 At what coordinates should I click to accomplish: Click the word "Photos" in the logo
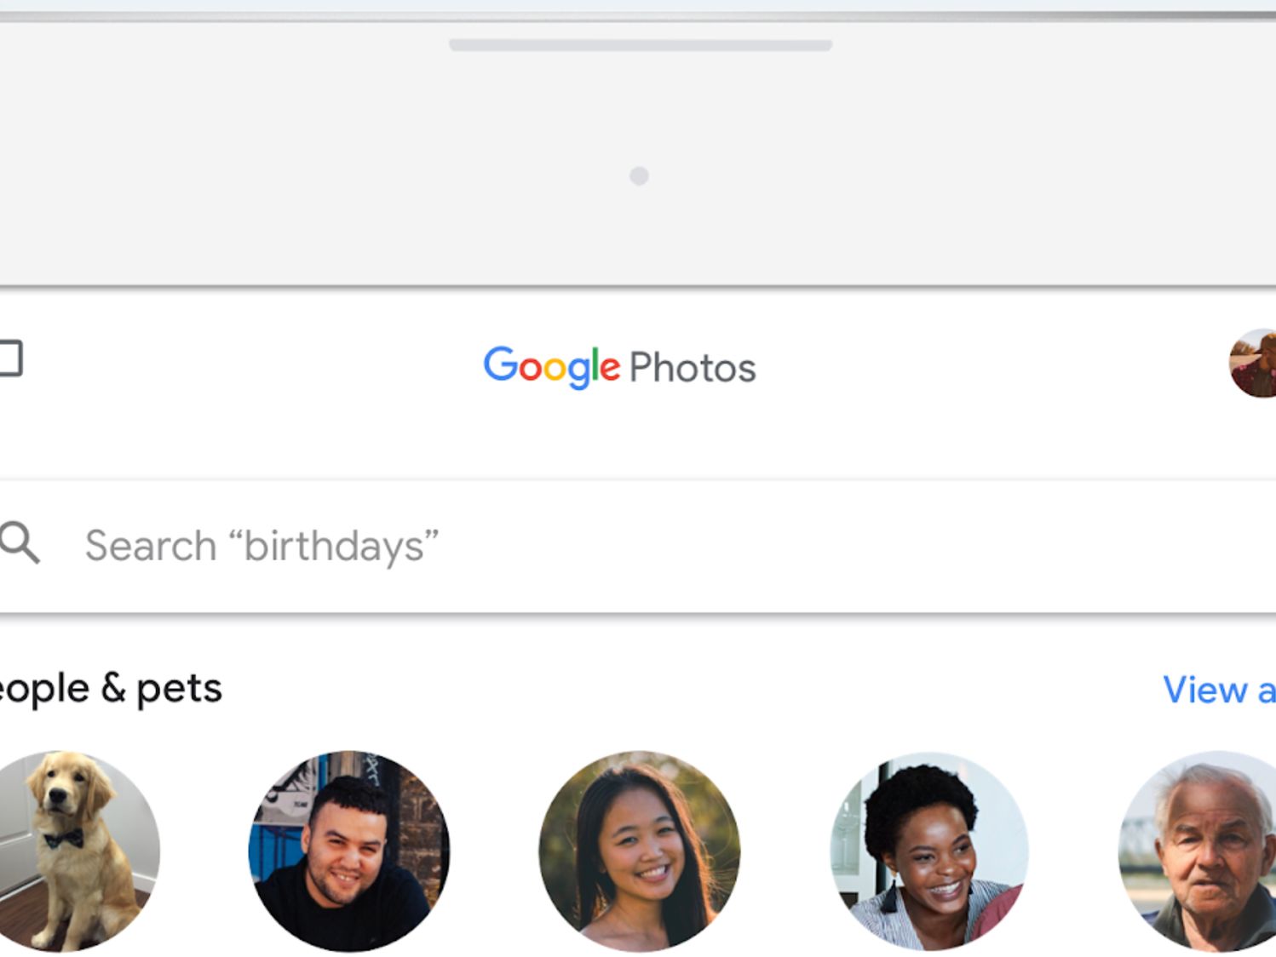click(x=693, y=369)
